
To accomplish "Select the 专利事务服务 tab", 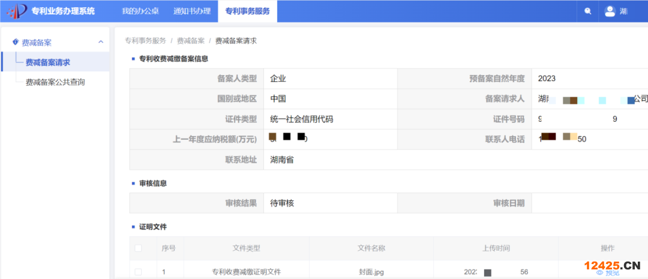I will (x=247, y=11).
